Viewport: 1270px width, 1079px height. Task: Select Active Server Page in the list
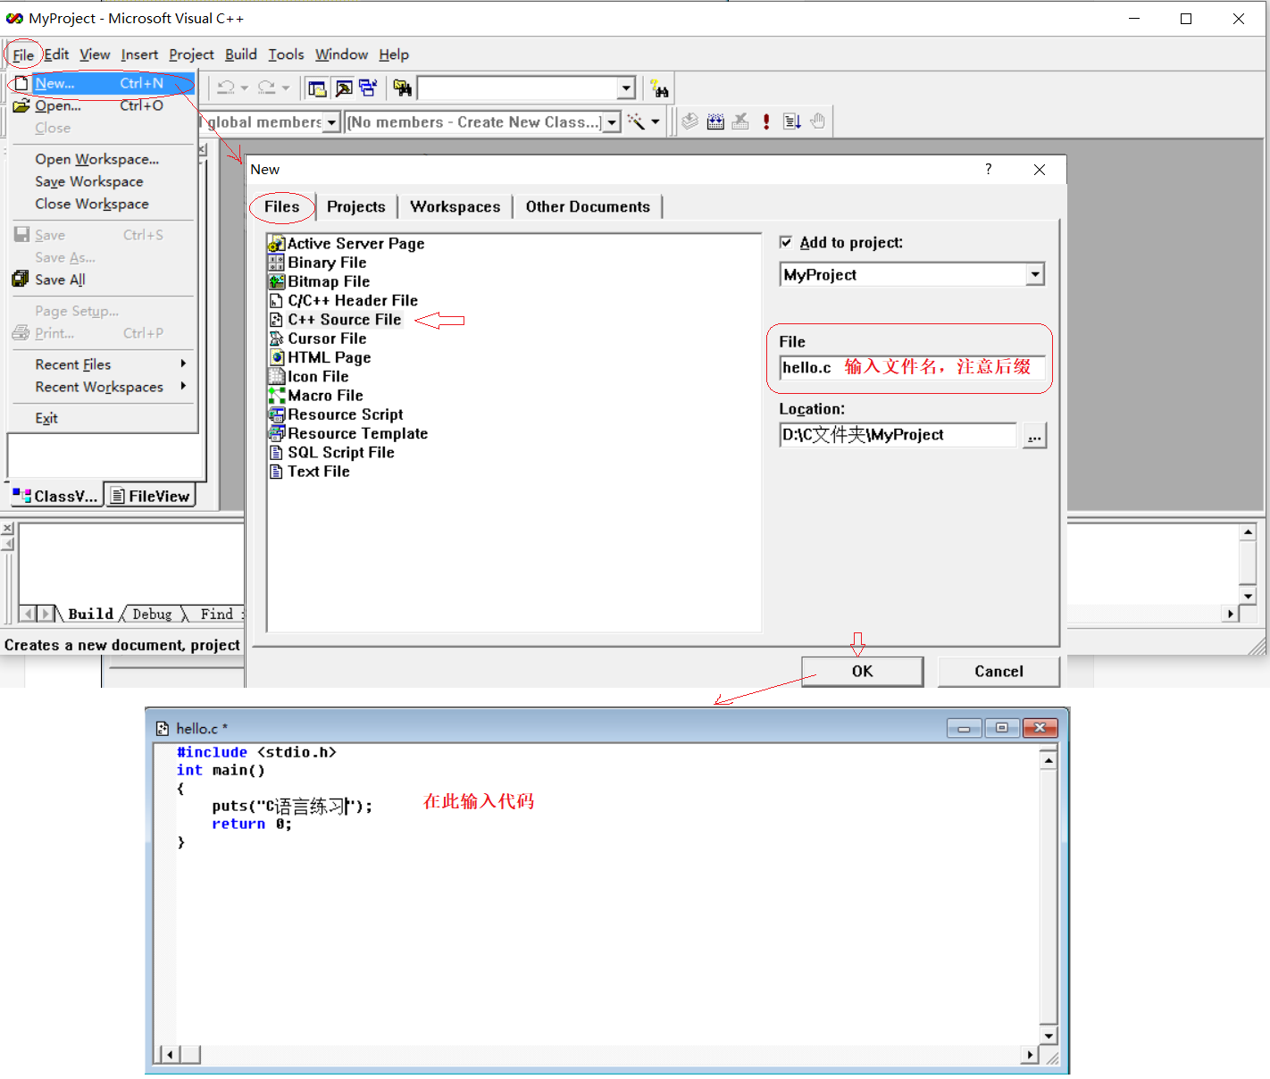click(x=347, y=244)
